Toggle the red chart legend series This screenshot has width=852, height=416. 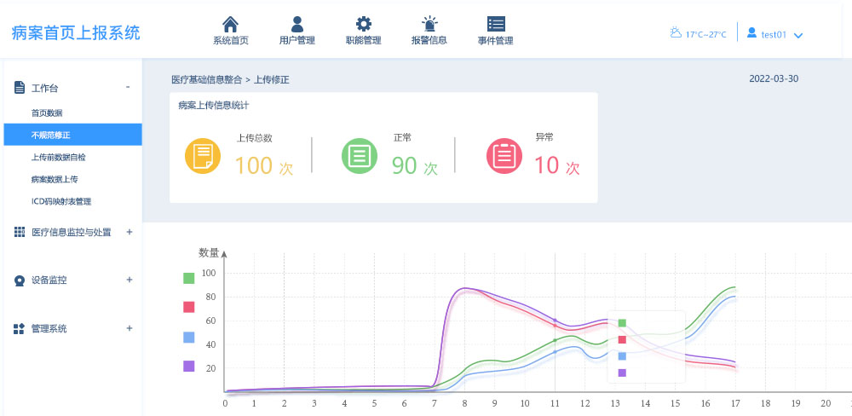pos(189,307)
